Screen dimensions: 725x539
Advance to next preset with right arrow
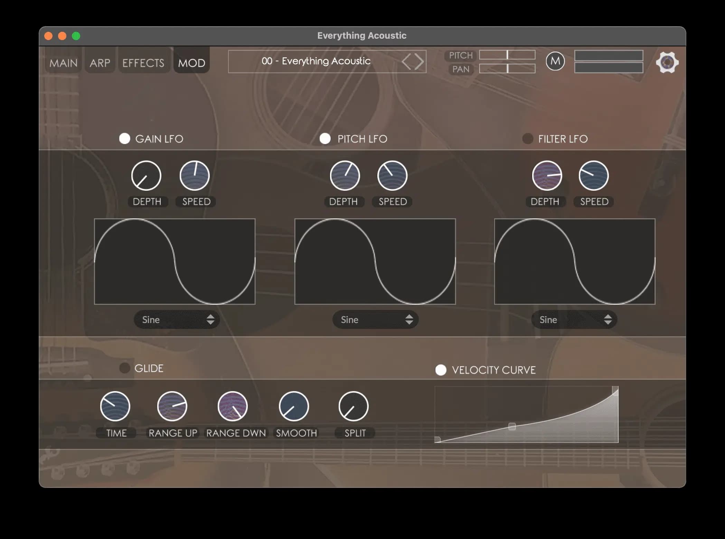419,61
